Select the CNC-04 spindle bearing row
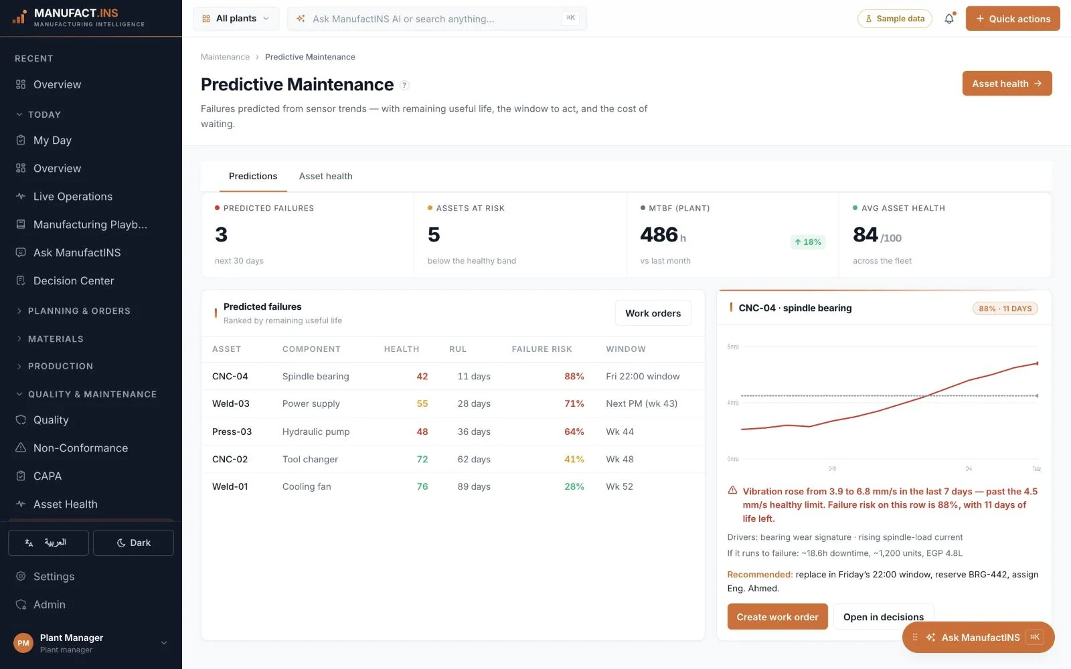The image size is (1071, 669). pyautogui.click(x=452, y=376)
